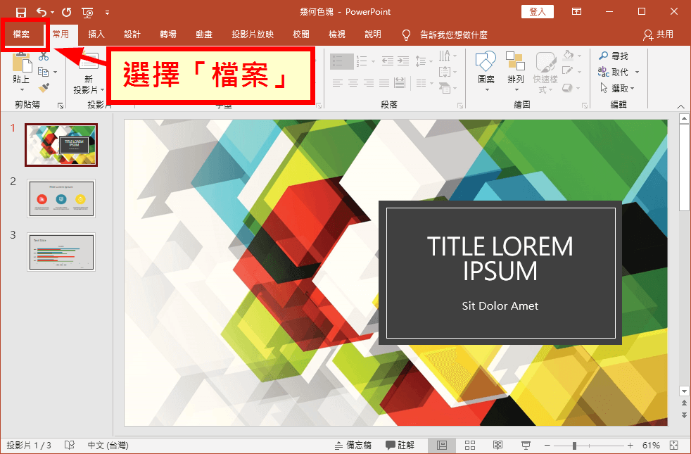Click the 告訴我您想做什麼 search box
The height and width of the screenshot is (454, 691).
445,34
